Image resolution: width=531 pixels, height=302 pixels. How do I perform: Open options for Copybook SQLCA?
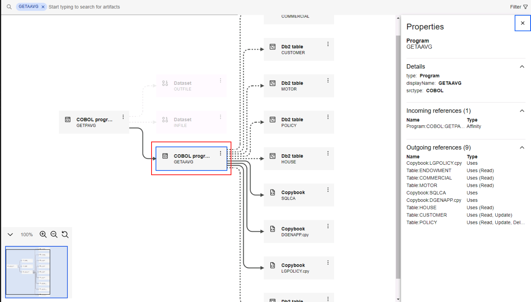pos(328,190)
